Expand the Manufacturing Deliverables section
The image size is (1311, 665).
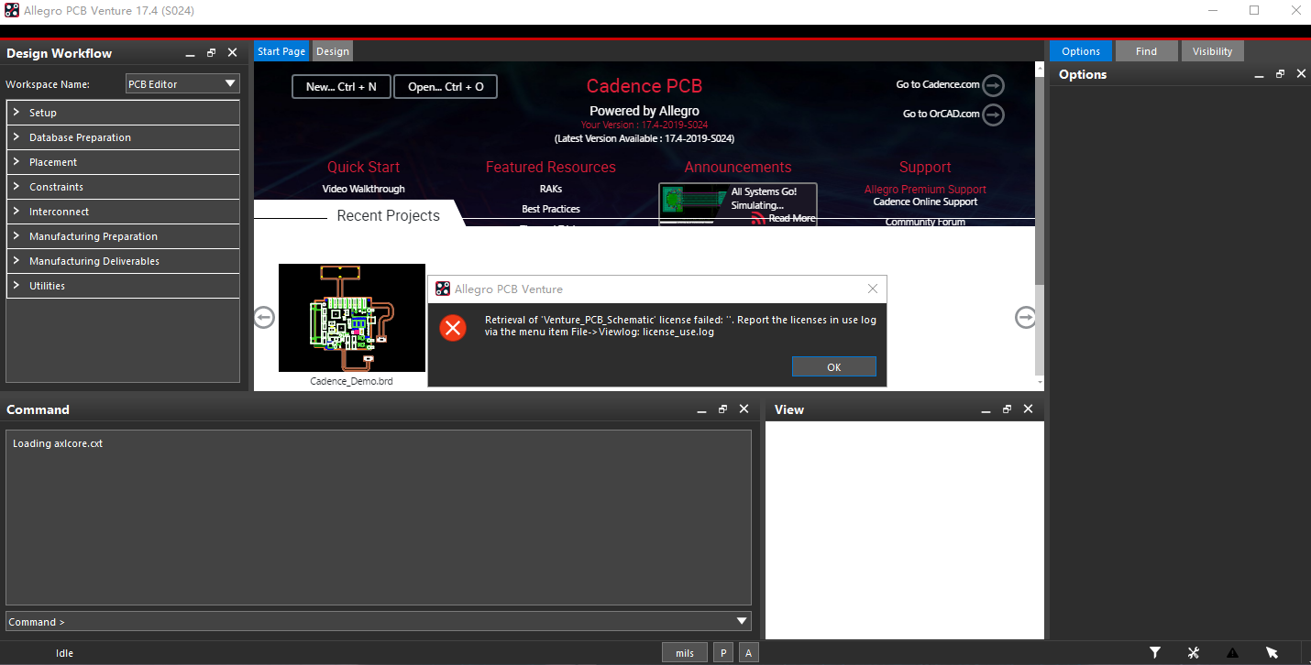tap(123, 261)
